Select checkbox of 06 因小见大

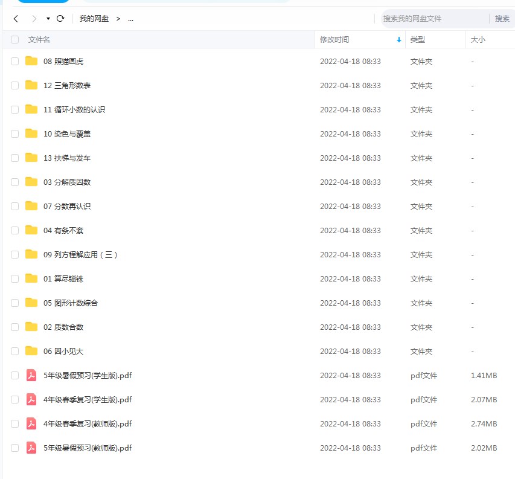coord(14,351)
